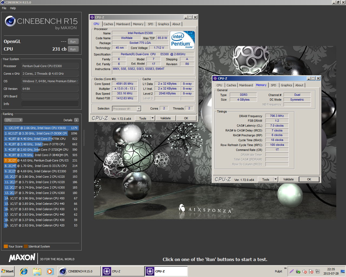Open the Windows Start button
The height and width of the screenshot is (277, 346).
pyautogui.click(x=8, y=271)
